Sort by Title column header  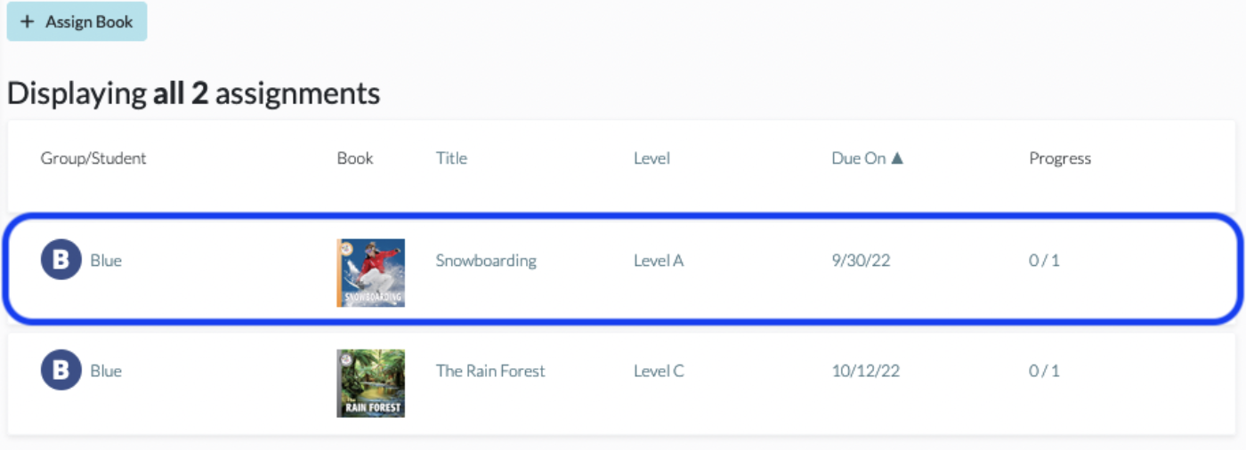click(x=451, y=158)
